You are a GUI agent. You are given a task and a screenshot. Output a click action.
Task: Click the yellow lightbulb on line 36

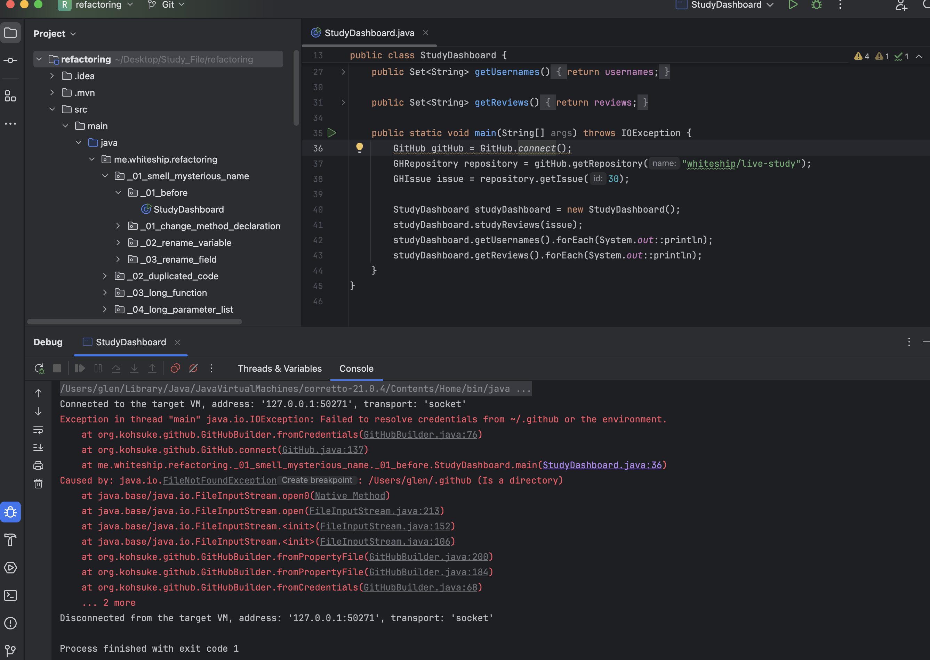coord(360,148)
